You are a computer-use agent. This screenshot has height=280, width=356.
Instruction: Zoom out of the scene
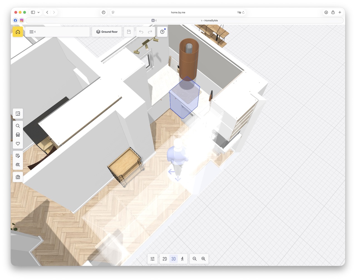[x=195, y=259]
